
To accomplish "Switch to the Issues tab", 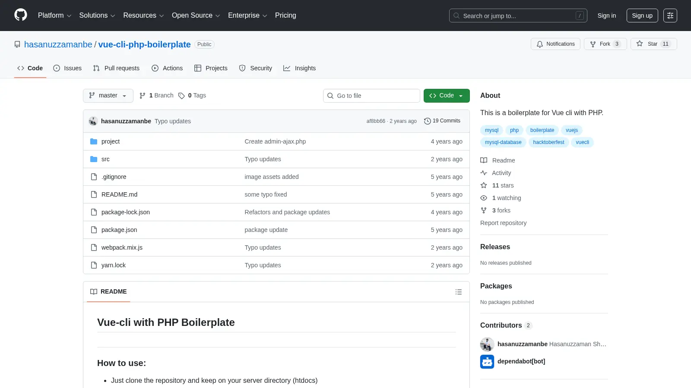I will (67, 68).
